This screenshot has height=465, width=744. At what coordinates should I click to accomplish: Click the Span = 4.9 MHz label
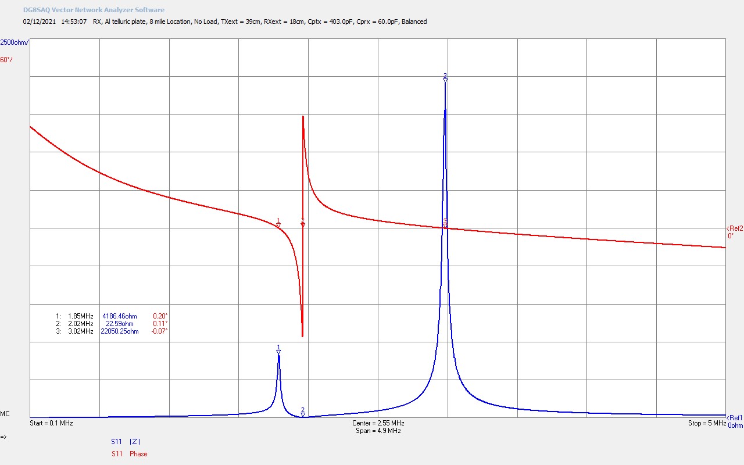(x=378, y=431)
